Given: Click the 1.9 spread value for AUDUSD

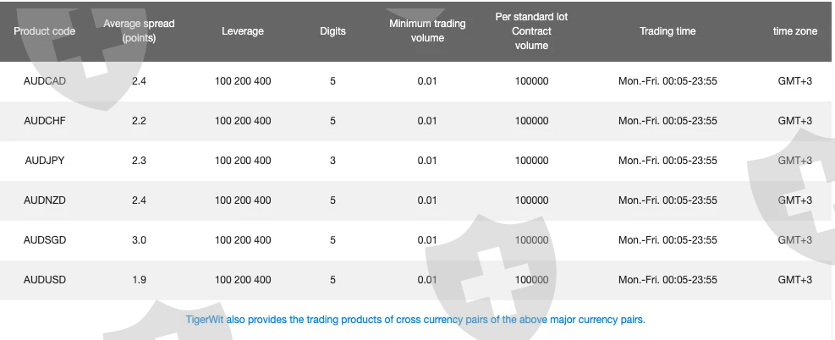Looking at the screenshot, I should 139,280.
